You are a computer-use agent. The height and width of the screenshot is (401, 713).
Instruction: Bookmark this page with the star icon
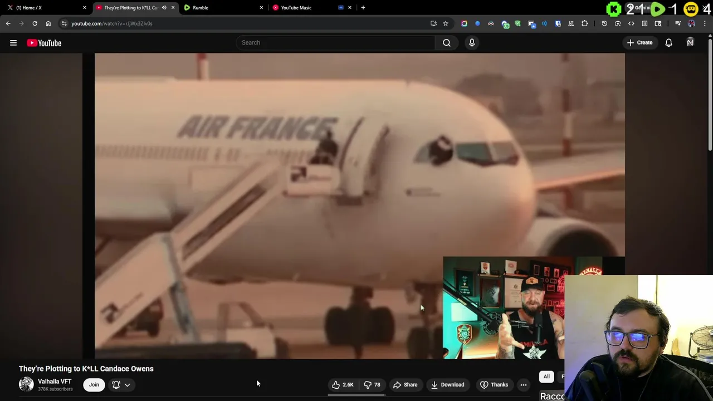(446, 23)
